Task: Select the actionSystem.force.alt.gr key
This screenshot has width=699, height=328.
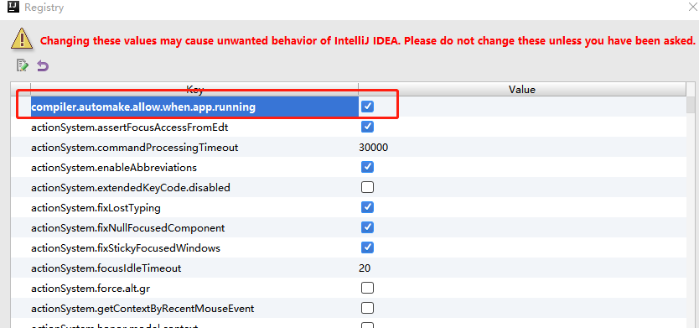Action: coord(91,289)
